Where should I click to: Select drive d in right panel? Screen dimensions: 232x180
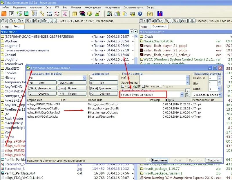click(x=151, y=21)
